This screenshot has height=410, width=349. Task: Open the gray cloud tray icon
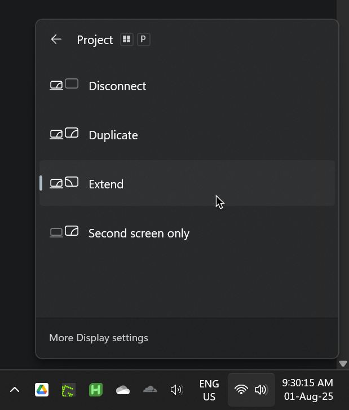coord(150,389)
